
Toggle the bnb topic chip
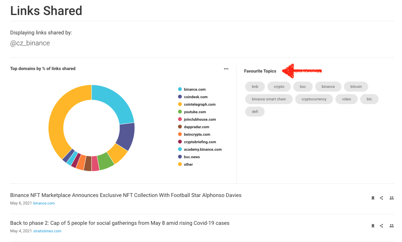click(255, 87)
